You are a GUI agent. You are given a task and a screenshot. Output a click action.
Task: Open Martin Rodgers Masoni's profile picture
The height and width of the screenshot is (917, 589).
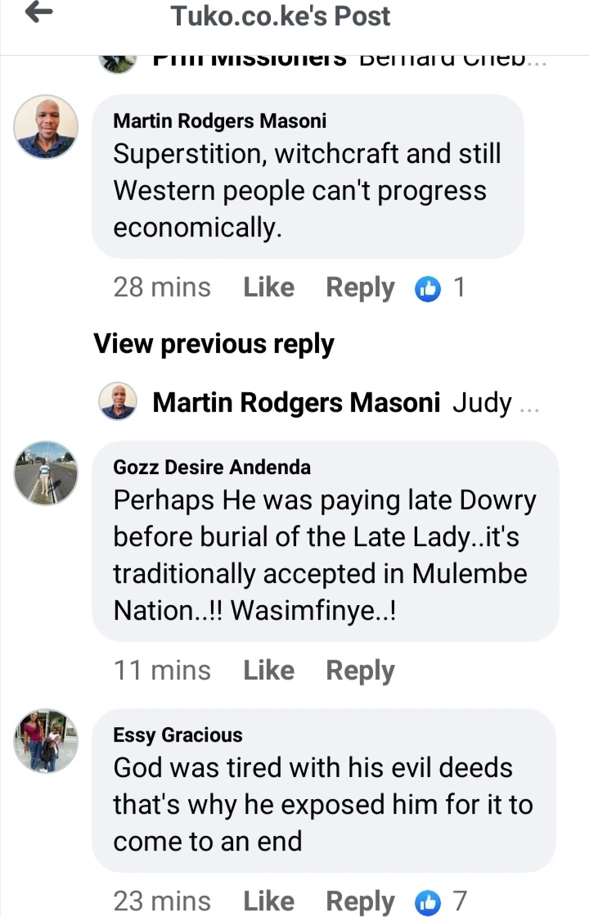coord(46,127)
